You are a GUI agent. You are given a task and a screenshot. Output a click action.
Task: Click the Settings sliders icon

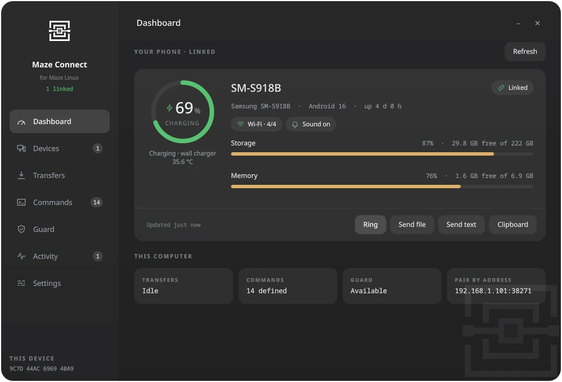coord(21,283)
